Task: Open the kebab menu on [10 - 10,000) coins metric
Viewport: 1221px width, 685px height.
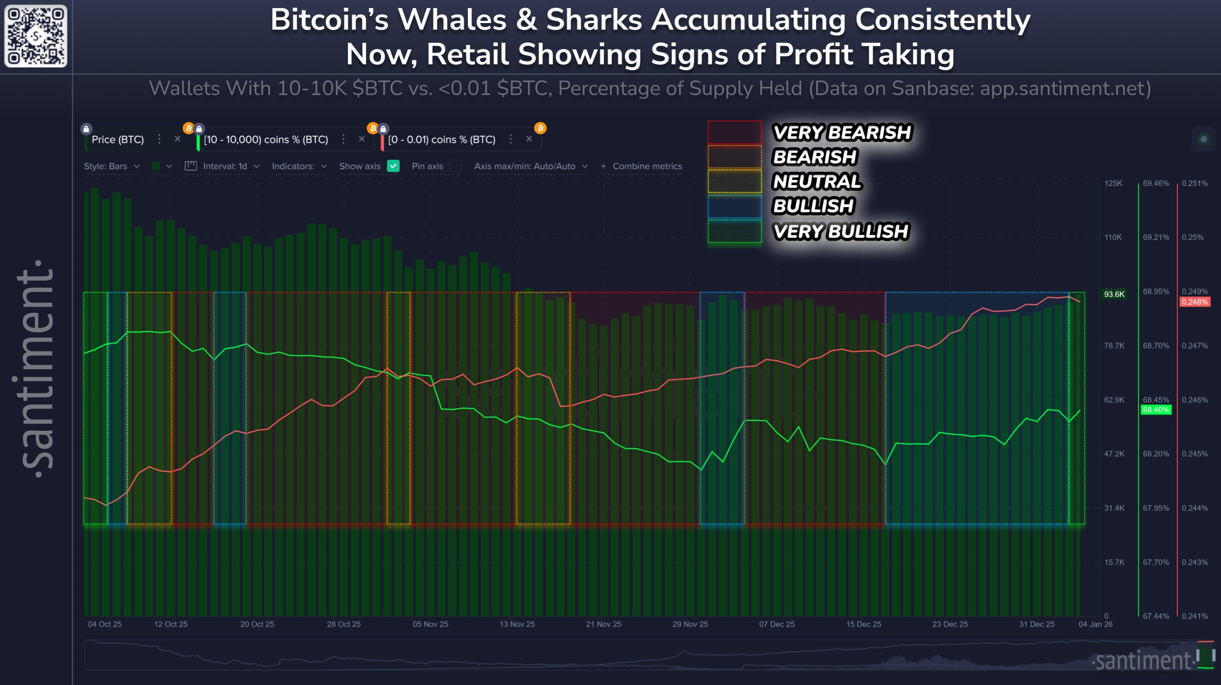Action: (344, 140)
